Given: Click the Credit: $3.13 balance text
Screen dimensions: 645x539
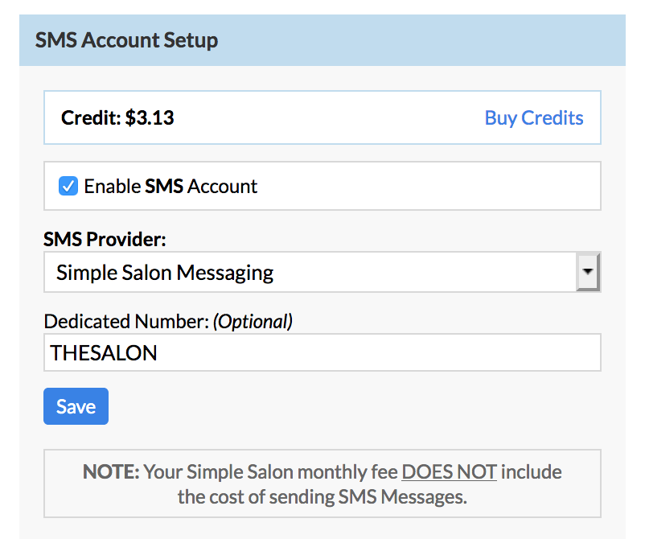Looking at the screenshot, I should 117,117.
